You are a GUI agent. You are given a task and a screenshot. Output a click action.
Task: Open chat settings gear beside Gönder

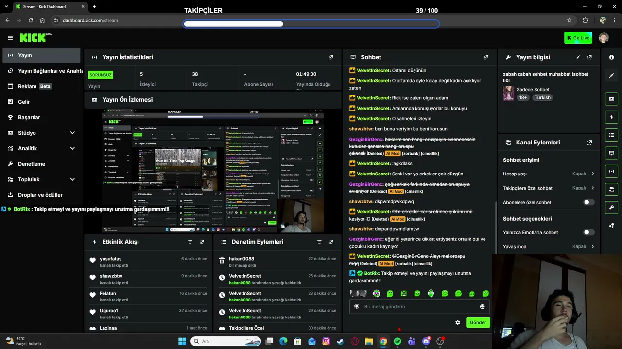tap(457, 322)
